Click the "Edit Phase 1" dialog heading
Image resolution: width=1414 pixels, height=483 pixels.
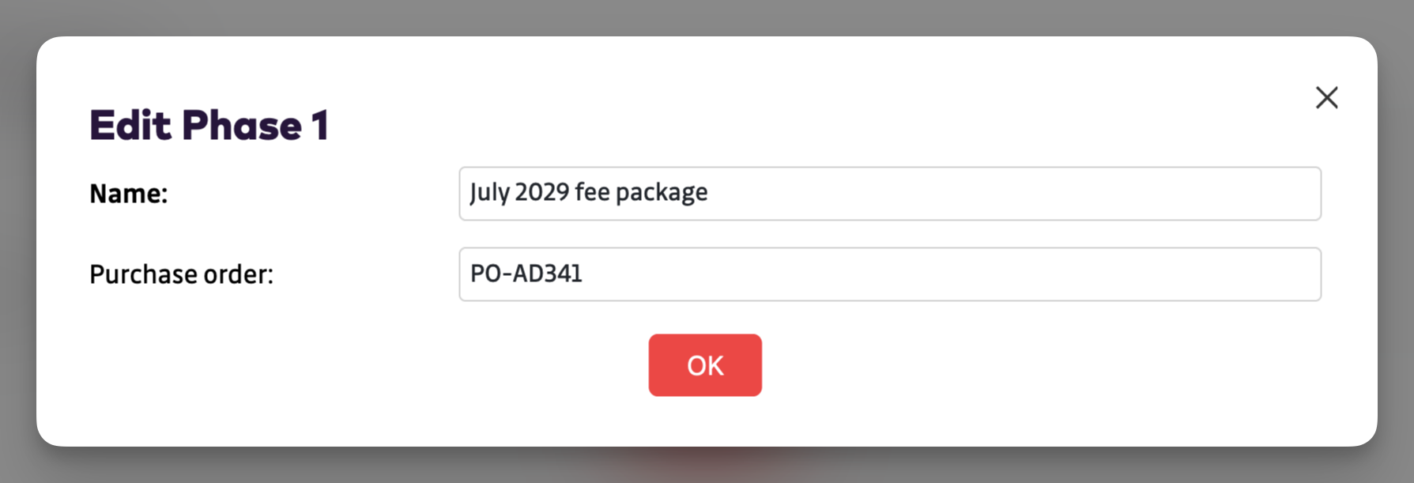coord(209,125)
